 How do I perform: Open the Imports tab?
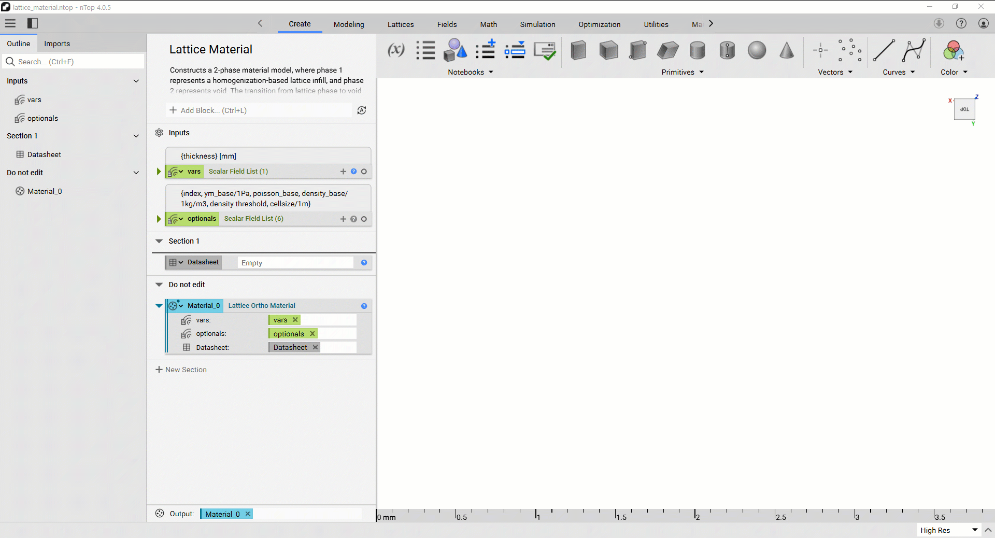57,44
